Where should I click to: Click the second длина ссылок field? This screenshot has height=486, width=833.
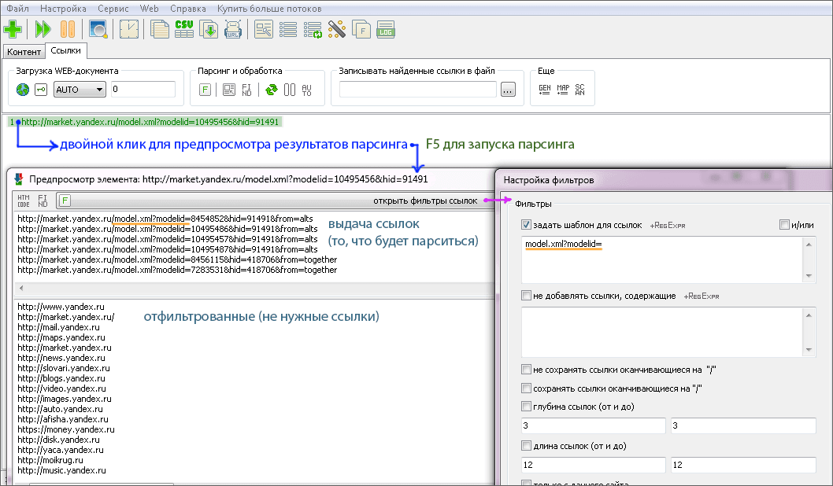click(x=743, y=465)
